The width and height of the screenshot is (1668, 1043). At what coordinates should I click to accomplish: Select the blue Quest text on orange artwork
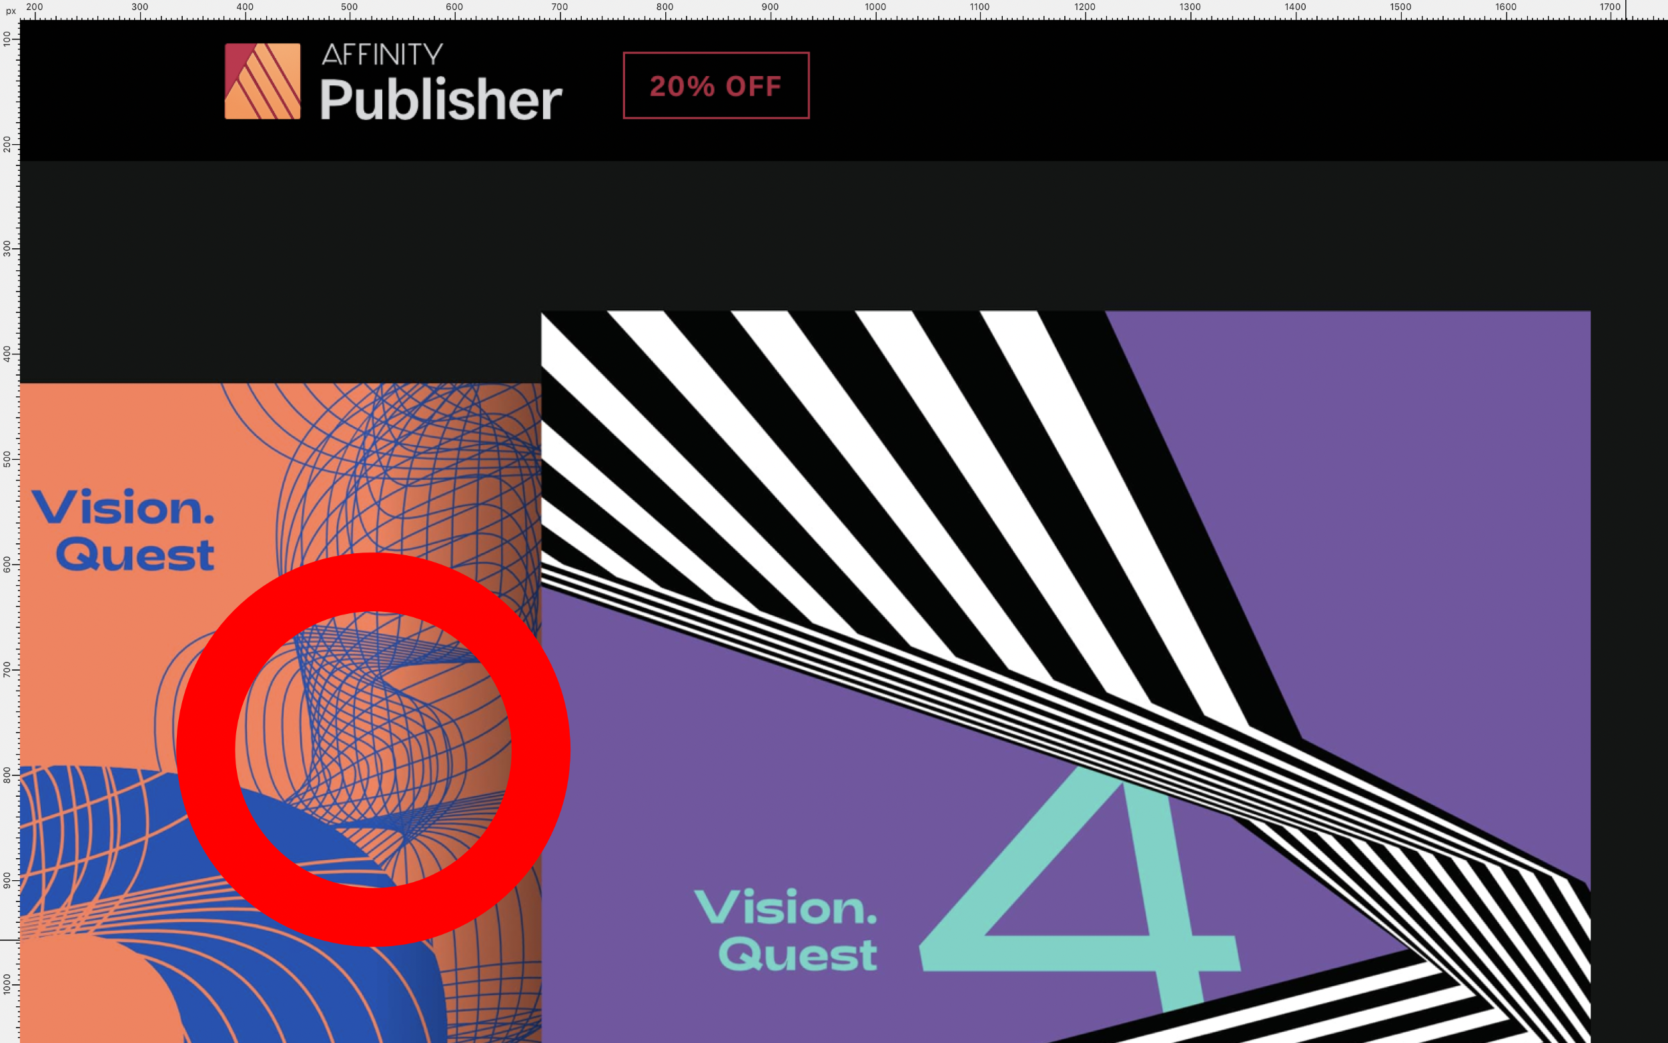(x=135, y=555)
